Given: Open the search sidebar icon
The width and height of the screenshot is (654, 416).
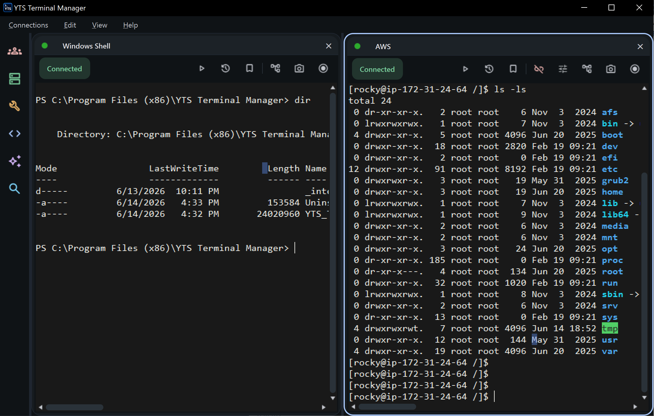Looking at the screenshot, I should pos(14,188).
